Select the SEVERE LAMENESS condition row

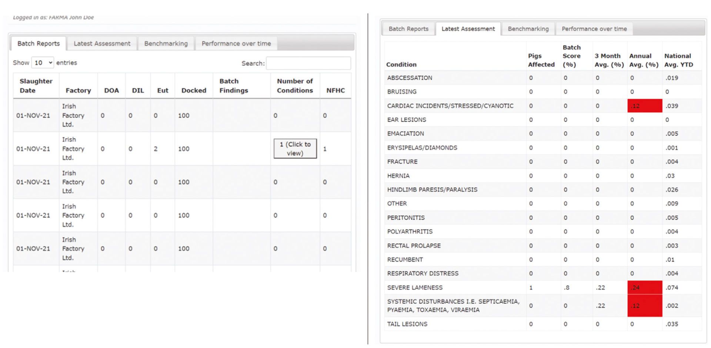[x=543, y=287]
